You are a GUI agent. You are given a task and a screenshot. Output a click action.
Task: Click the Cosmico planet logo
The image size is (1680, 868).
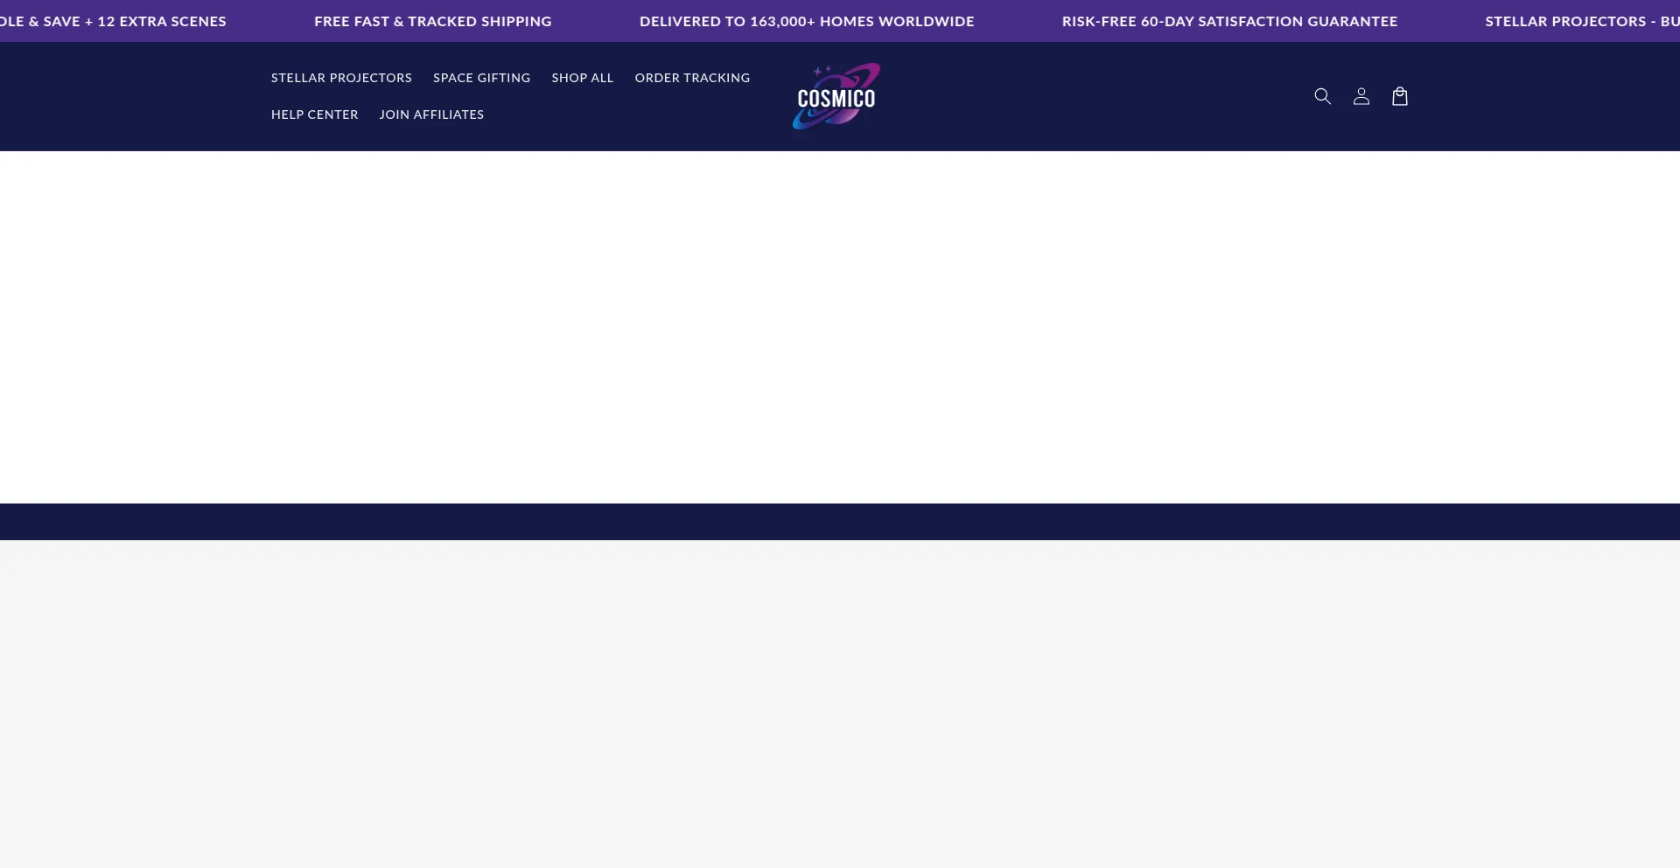pos(836,99)
